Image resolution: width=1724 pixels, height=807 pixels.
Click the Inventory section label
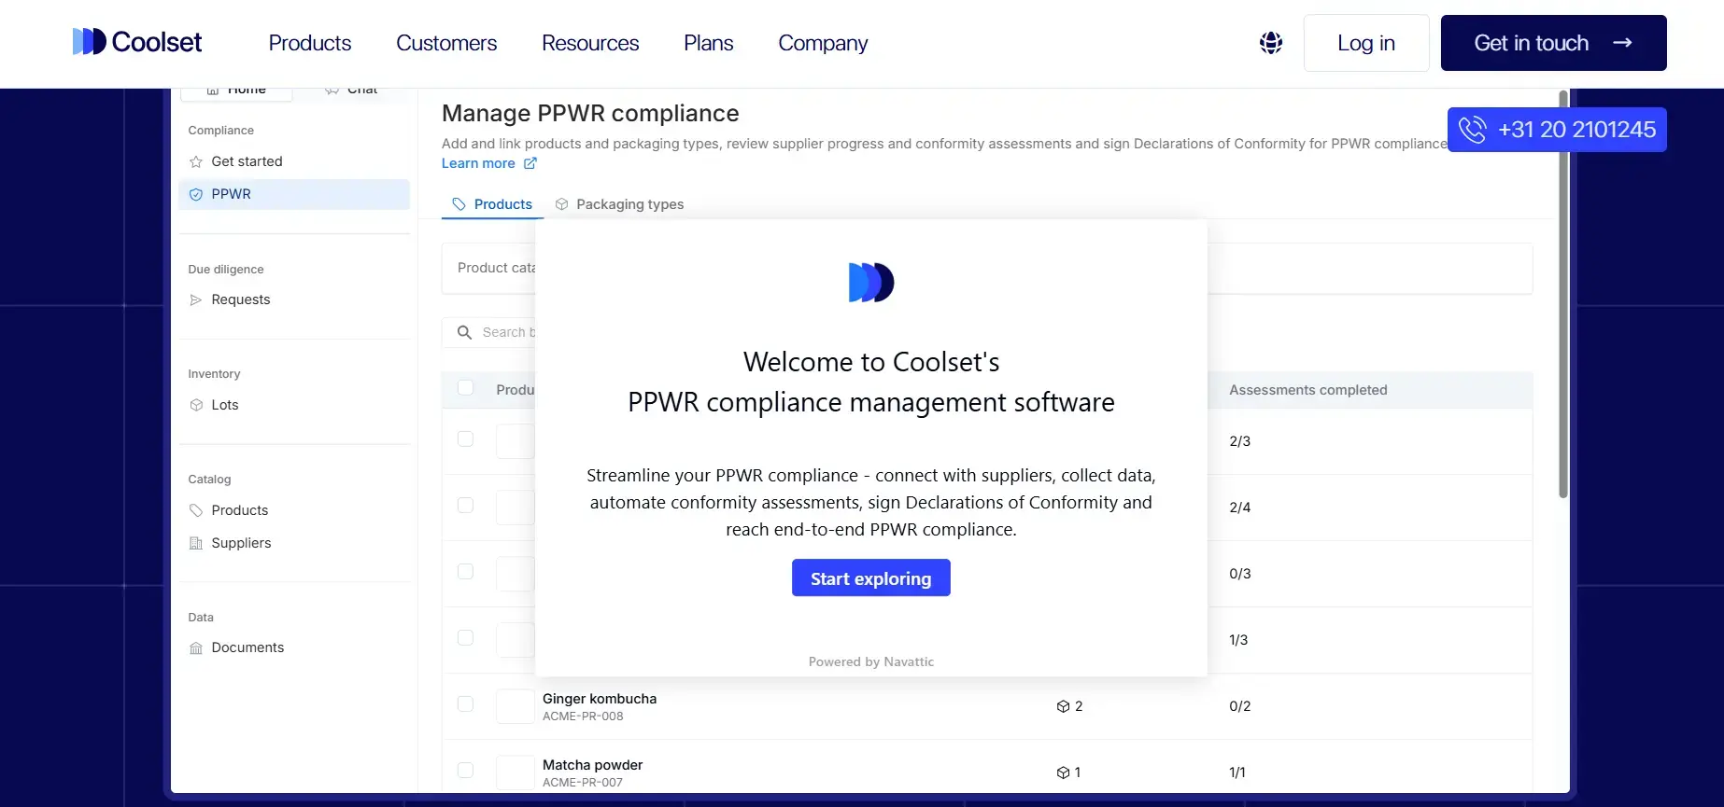pos(214,374)
